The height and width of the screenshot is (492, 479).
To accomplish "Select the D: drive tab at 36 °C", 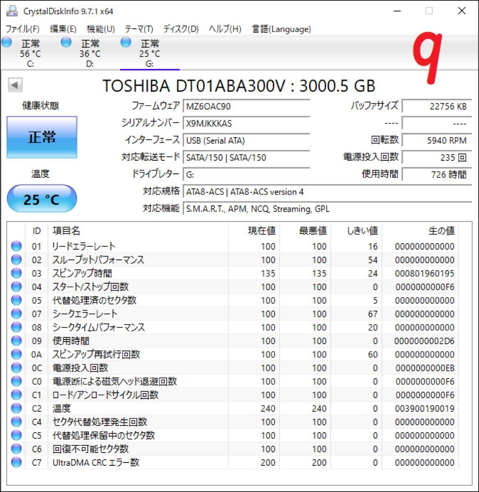I will tap(90, 53).
